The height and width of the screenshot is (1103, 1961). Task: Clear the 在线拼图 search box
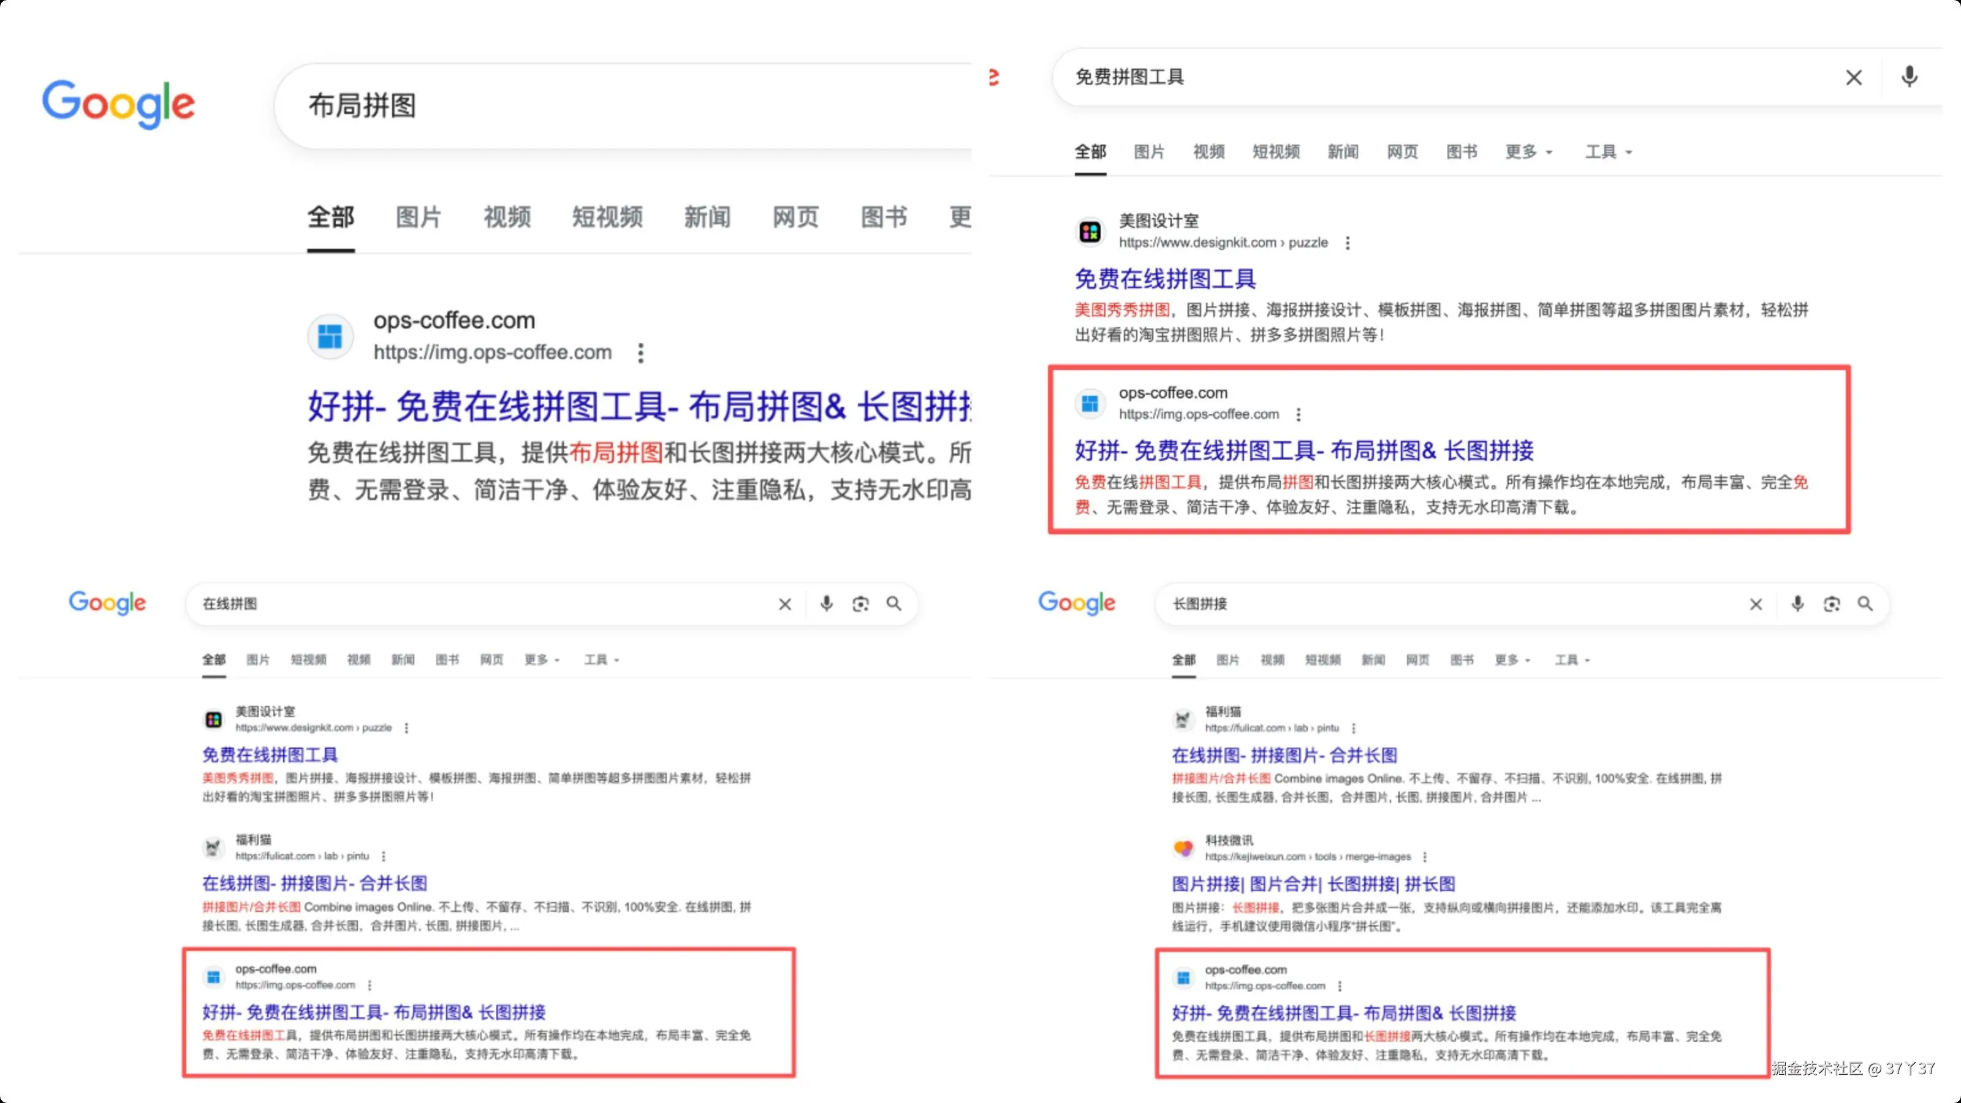point(785,604)
